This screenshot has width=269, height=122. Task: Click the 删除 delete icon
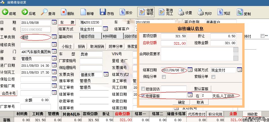point(64,13)
